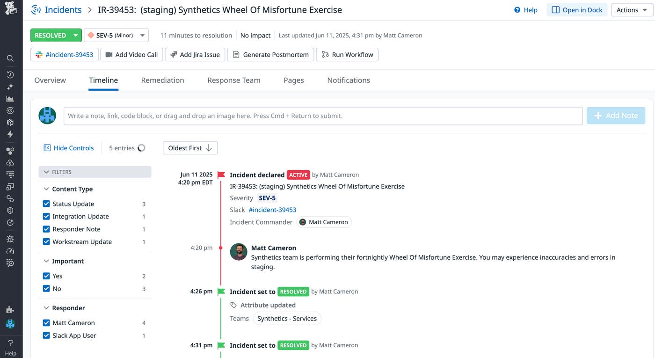The width and height of the screenshot is (655, 358).
Task: Open the RESOLVED status dropdown
Action: click(x=75, y=36)
